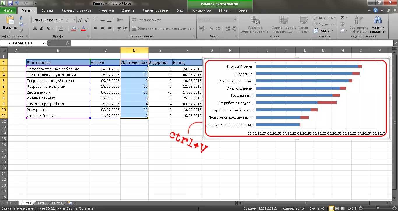Select cell B6 Разработка модулей

58,86
